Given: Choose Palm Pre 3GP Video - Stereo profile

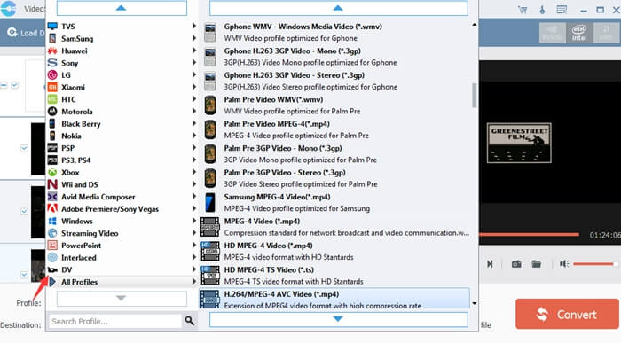Looking at the screenshot, I should click(x=334, y=178).
